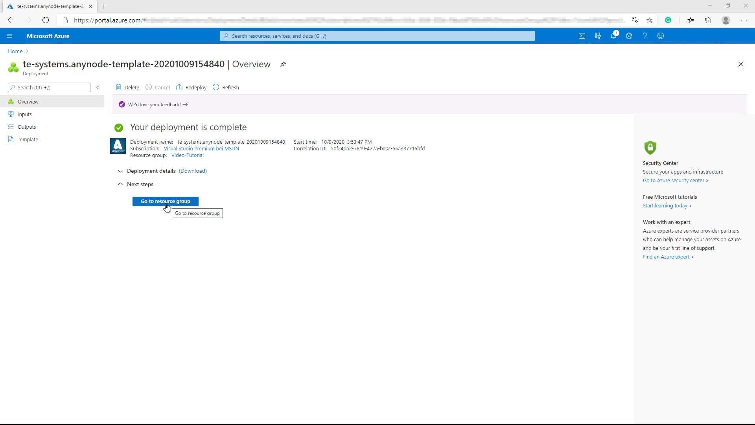Open the Video-Tutorial resource group link
The width and height of the screenshot is (755, 425).
188,155
